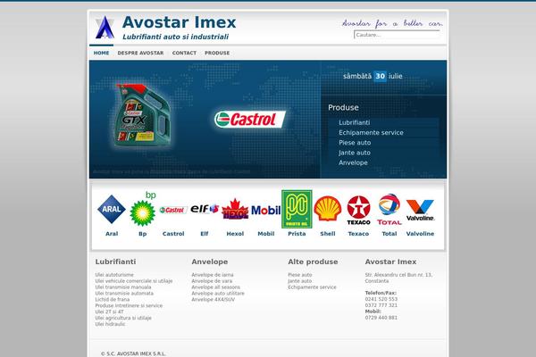This screenshot has width=536, height=357.
Task: Click the Avostar Imex site title
Action: pyautogui.click(x=180, y=22)
